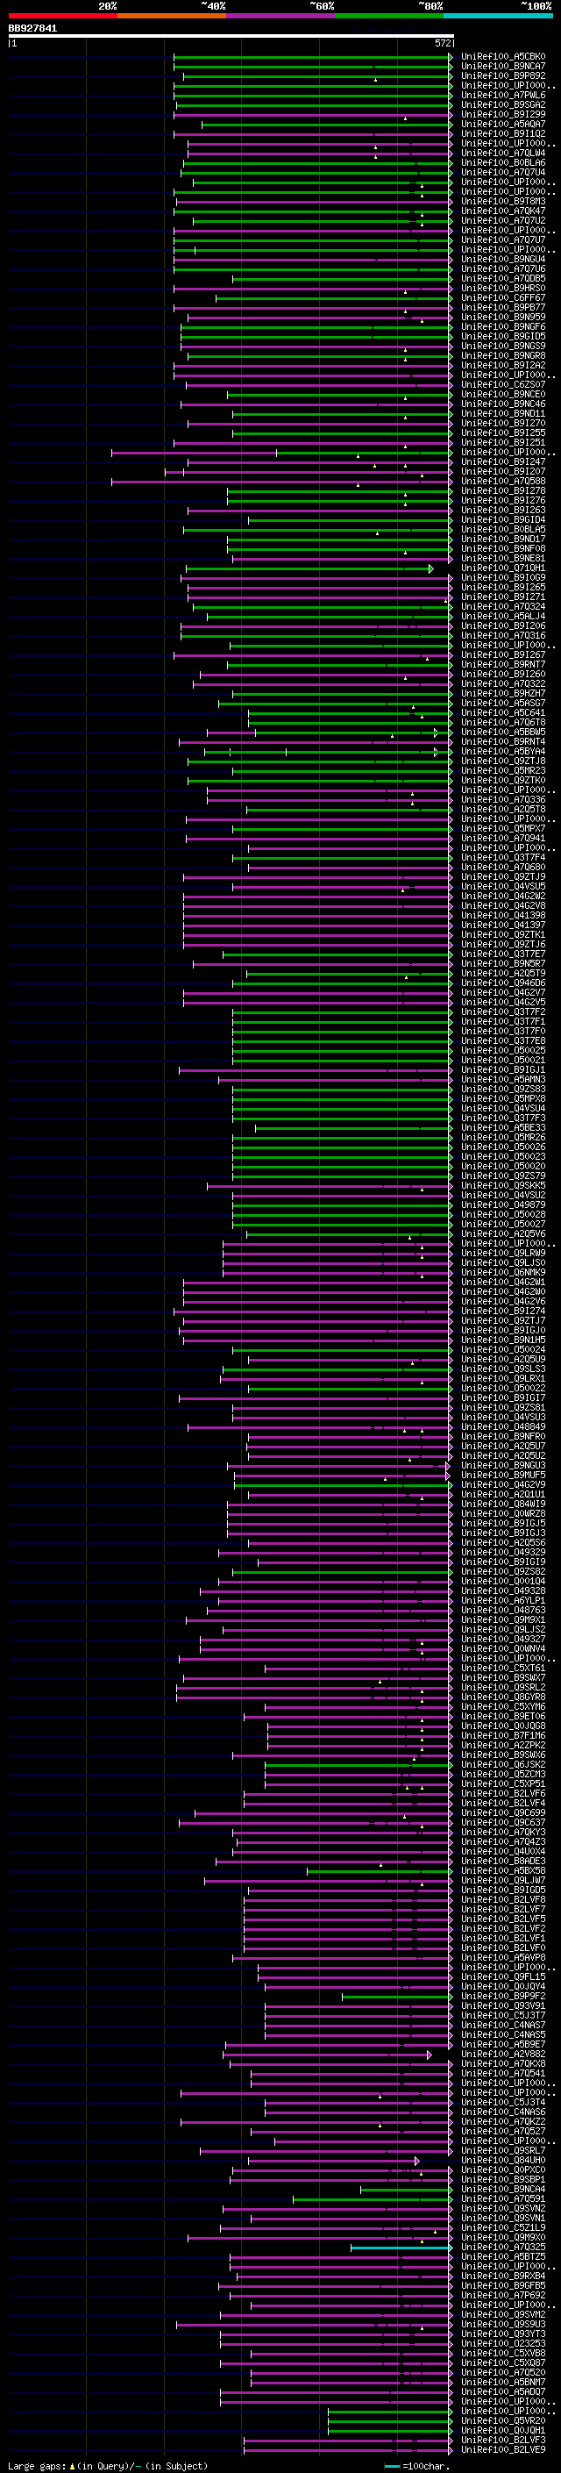Open the UniRef100_A7QK47 entry
561x2473 pixels.
(x=503, y=211)
